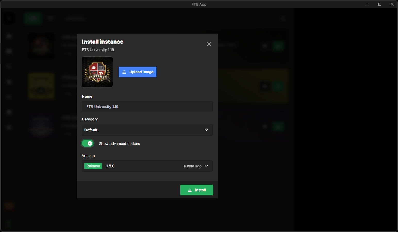The width and height of the screenshot is (398, 232).
Task: Click the "Show advanced options" label text
Action: 120,144
